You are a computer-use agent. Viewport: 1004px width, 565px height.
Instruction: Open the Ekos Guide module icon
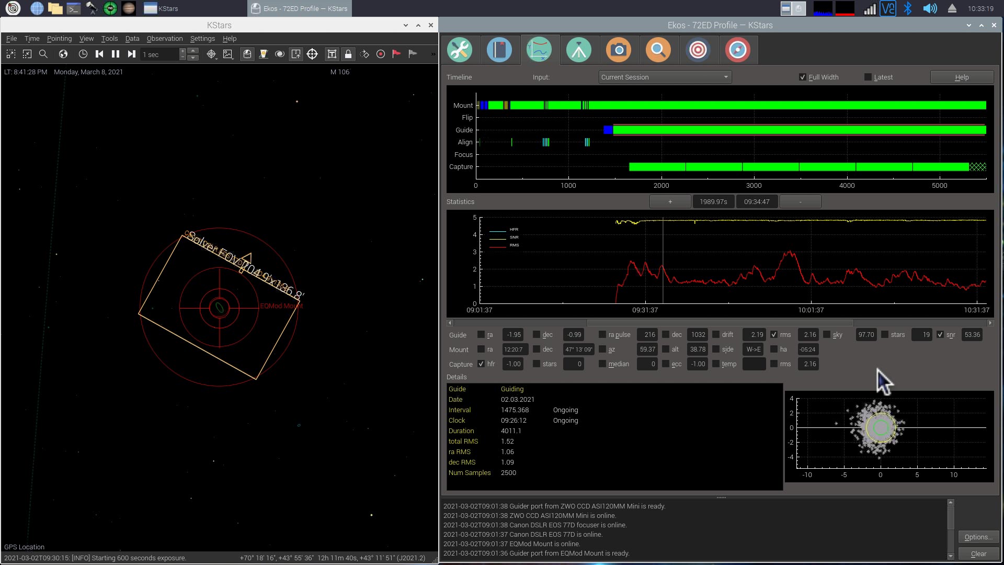click(x=738, y=50)
